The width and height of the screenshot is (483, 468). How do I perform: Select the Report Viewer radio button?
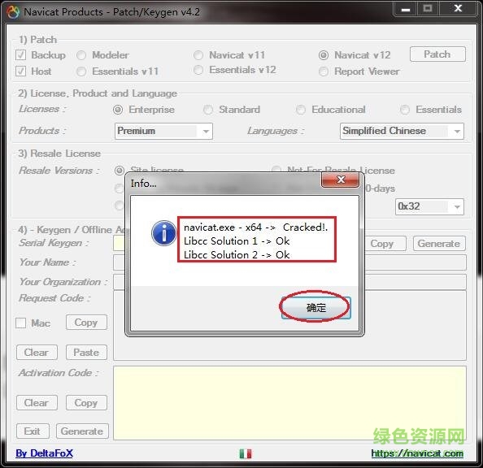[x=324, y=71]
